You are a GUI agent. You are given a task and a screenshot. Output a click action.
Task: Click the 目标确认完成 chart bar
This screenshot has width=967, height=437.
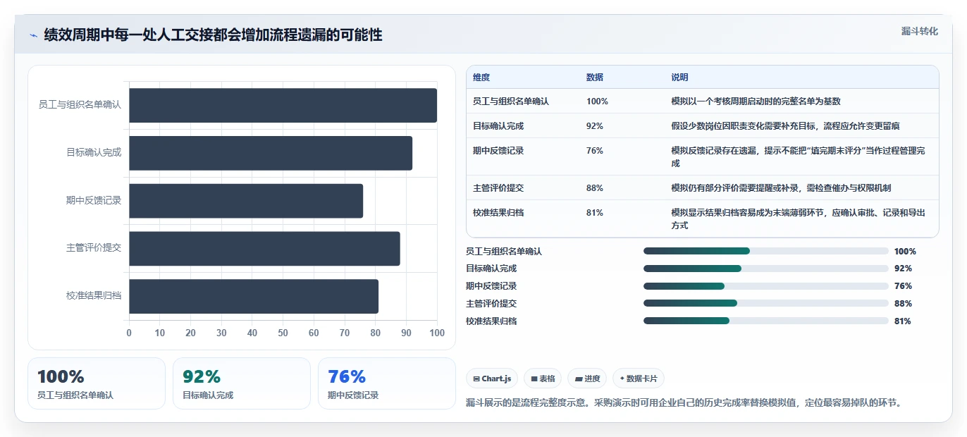click(x=271, y=153)
